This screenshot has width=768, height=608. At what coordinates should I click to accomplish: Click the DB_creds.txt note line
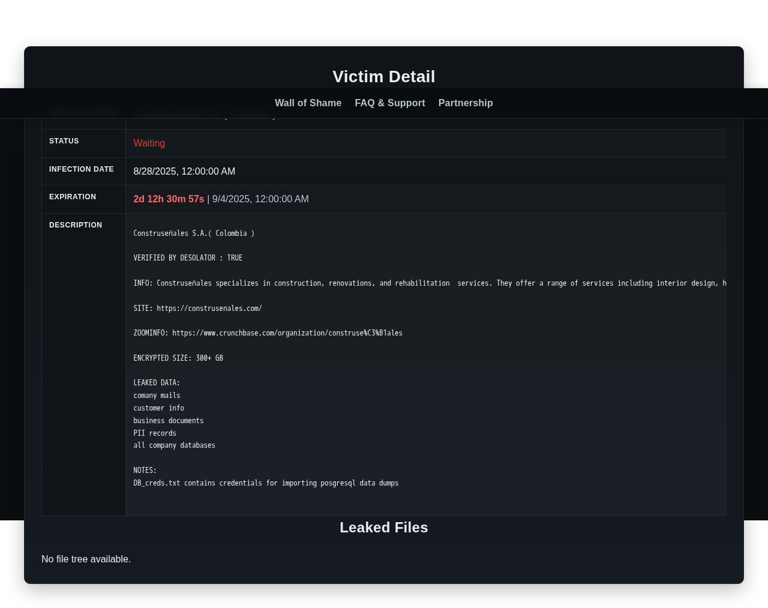[266, 483]
